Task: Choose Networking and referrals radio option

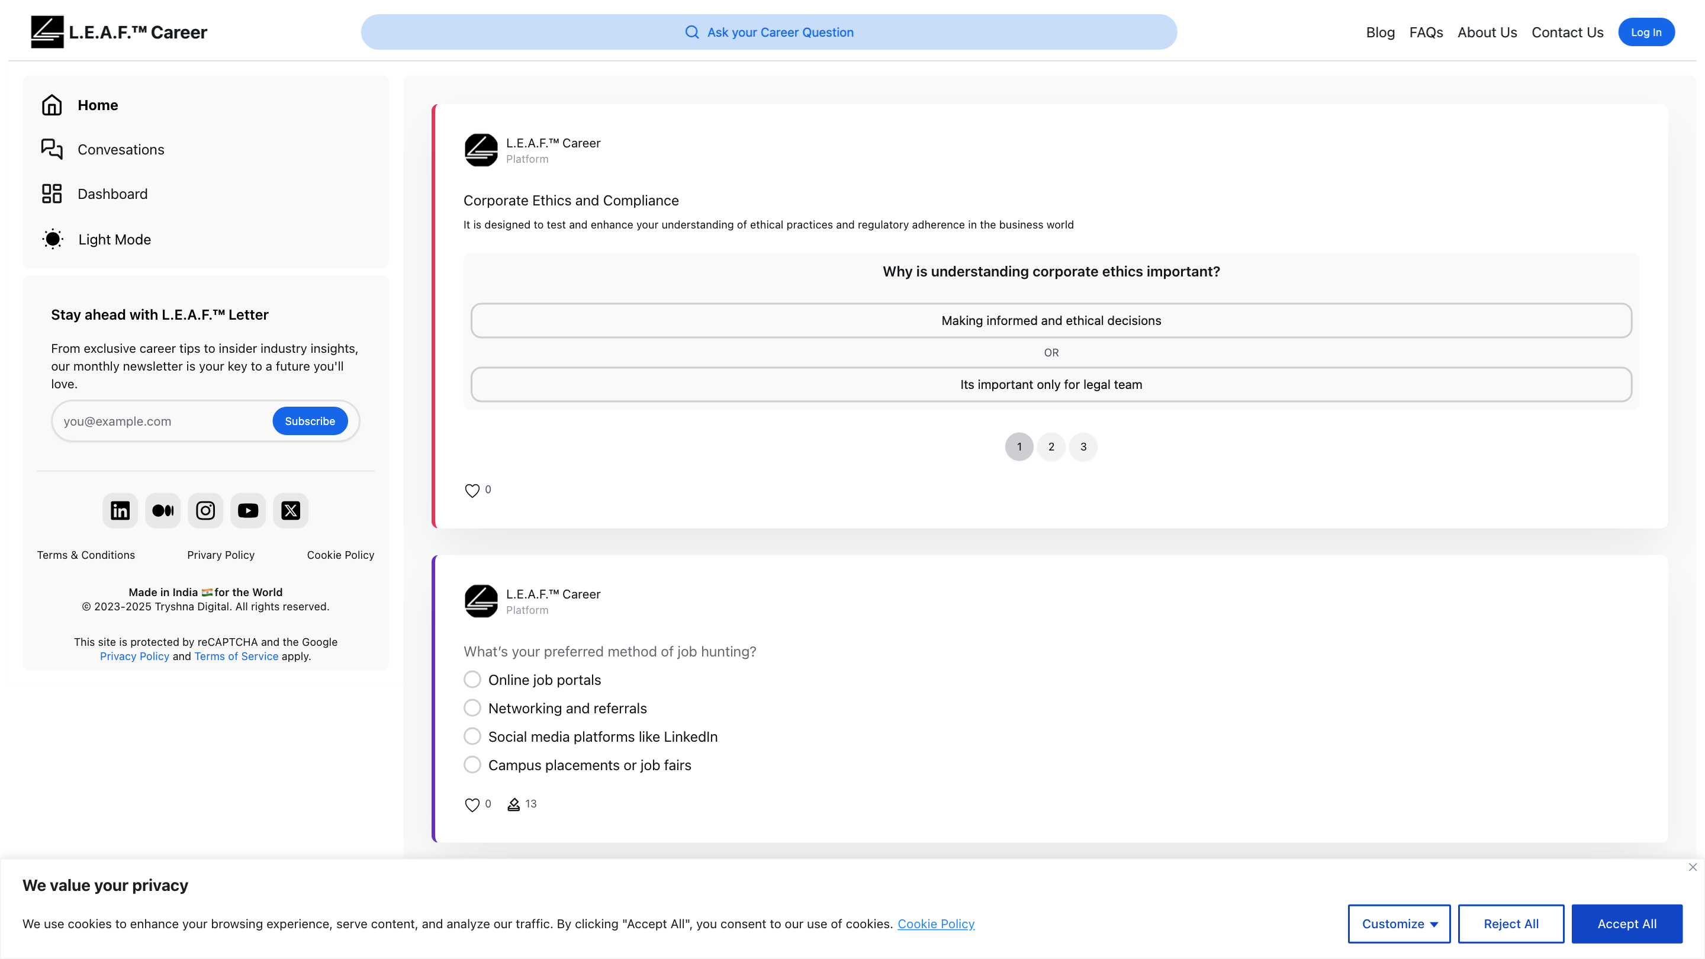Action: click(x=472, y=707)
